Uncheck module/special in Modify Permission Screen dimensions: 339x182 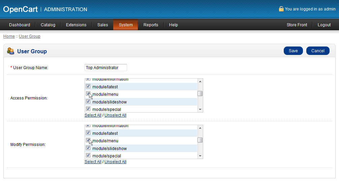[88, 155]
